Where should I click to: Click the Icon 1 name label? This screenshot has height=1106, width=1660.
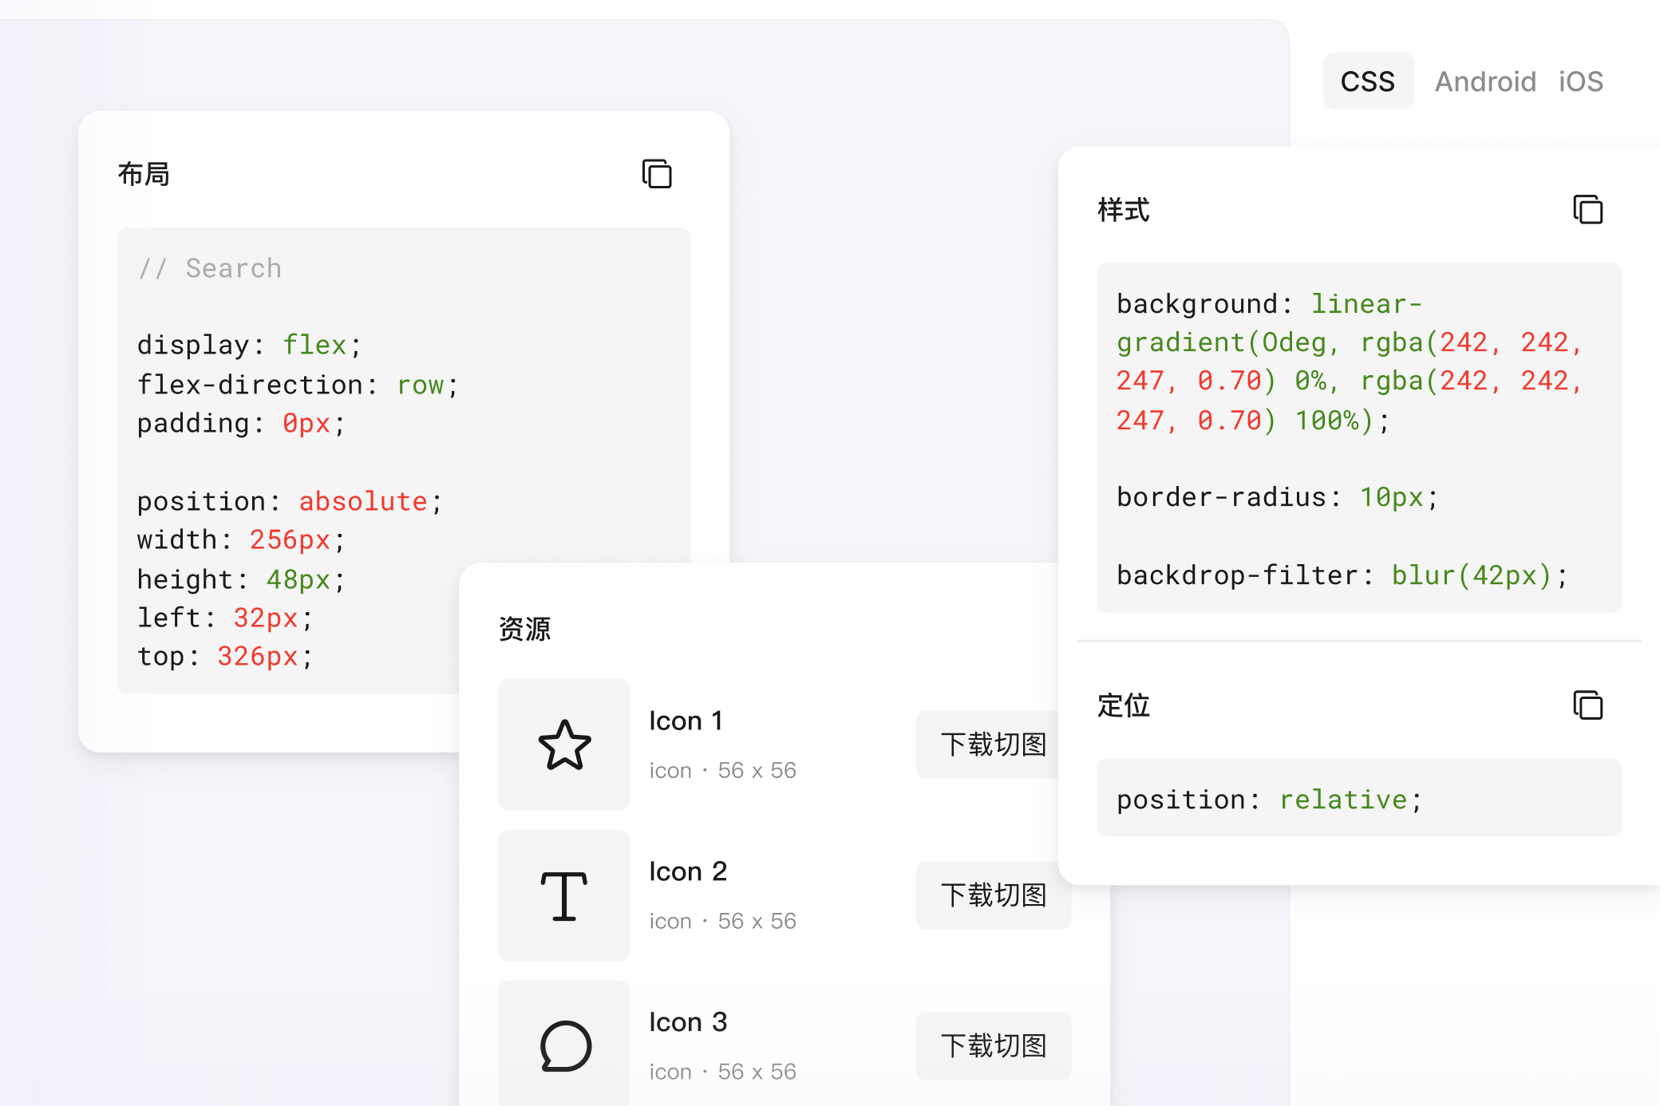[x=686, y=721]
